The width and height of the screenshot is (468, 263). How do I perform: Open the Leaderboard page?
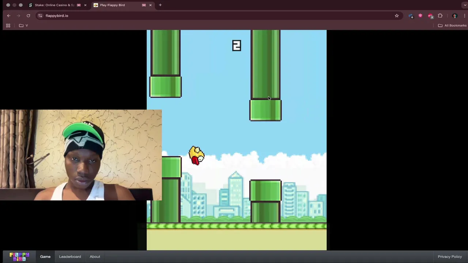[70, 256]
